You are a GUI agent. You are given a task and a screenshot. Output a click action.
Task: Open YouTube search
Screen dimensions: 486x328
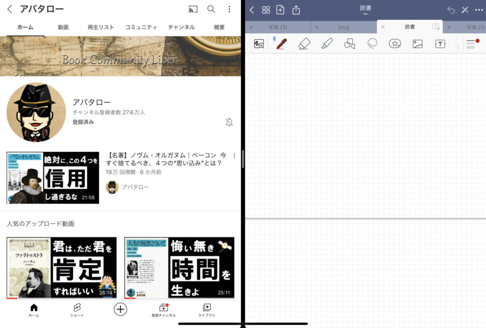tap(211, 9)
